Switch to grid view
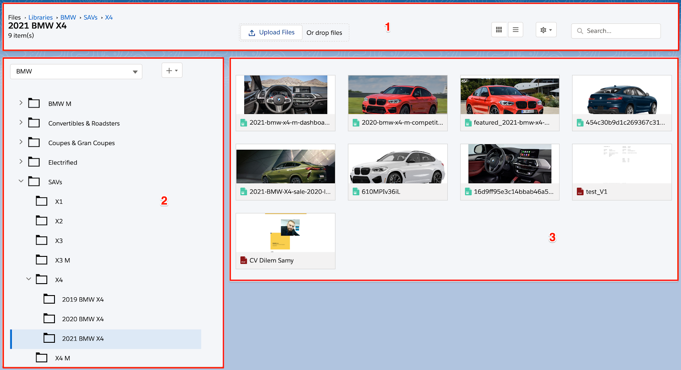This screenshot has width=681, height=370. pyautogui.click(x=499, y=30)
